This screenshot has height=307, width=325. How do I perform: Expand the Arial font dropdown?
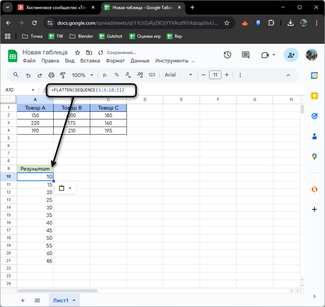point(179,75)
